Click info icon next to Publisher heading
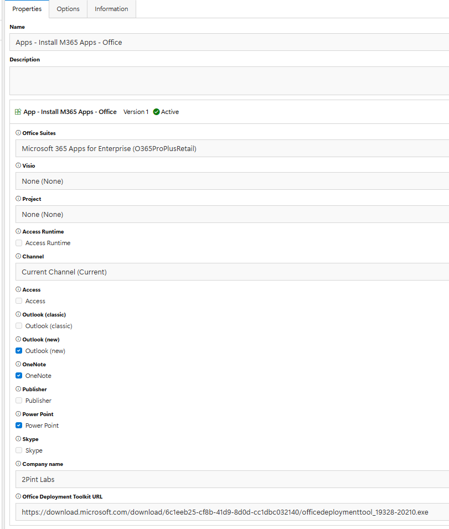 point(18,389)
